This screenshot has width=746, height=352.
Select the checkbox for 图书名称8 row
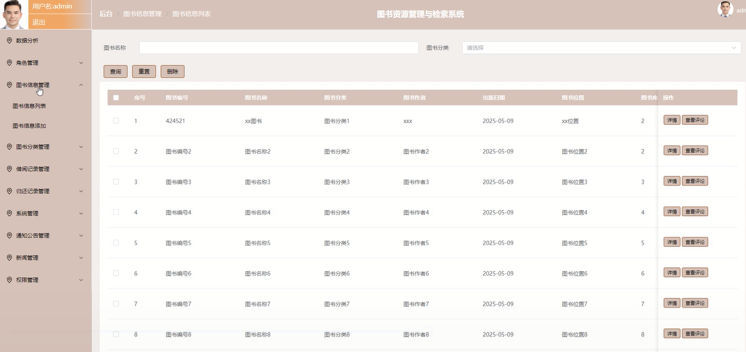click(x=116, y=335)
